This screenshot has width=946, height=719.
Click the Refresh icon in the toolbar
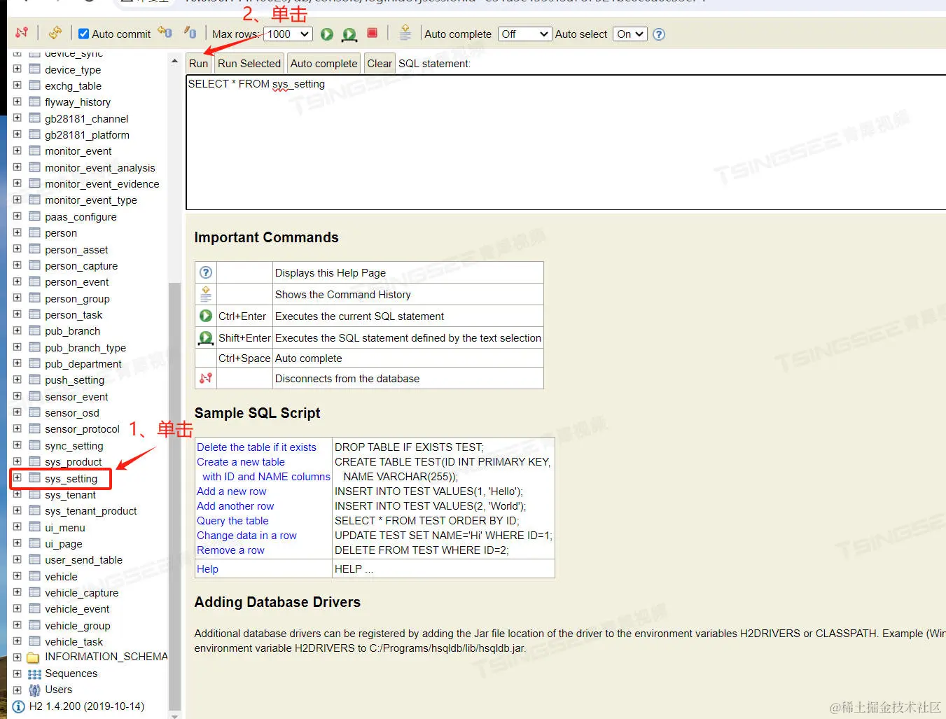click(55, 33)
